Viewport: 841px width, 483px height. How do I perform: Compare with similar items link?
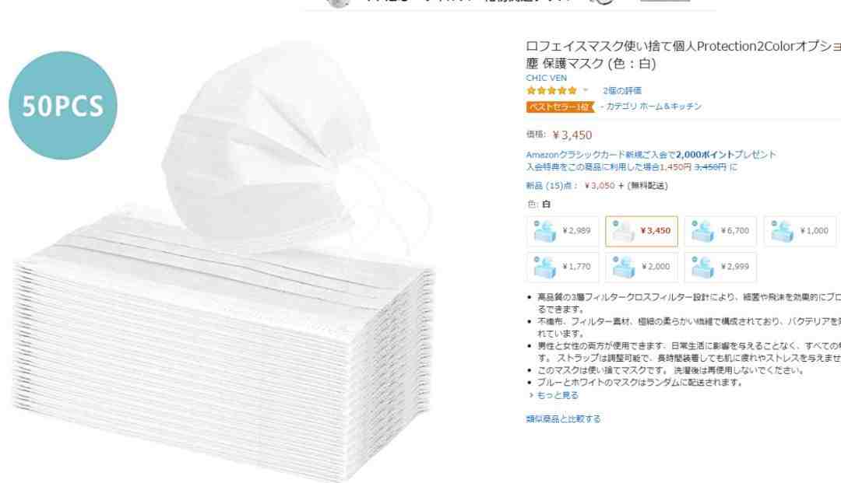[x=563, y=418]
